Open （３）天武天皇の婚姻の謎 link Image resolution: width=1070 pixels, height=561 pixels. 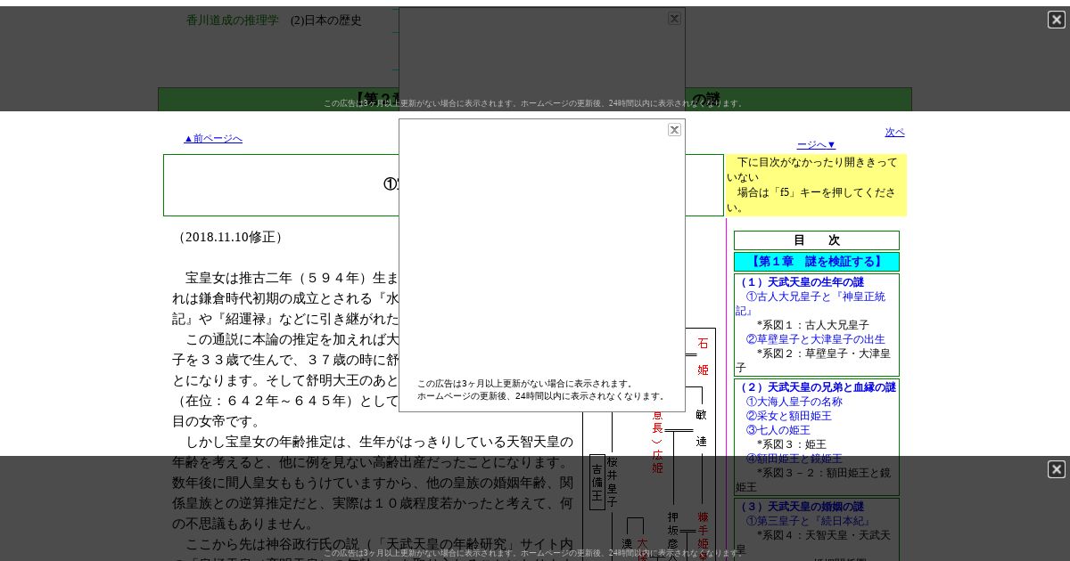(800, 507)
